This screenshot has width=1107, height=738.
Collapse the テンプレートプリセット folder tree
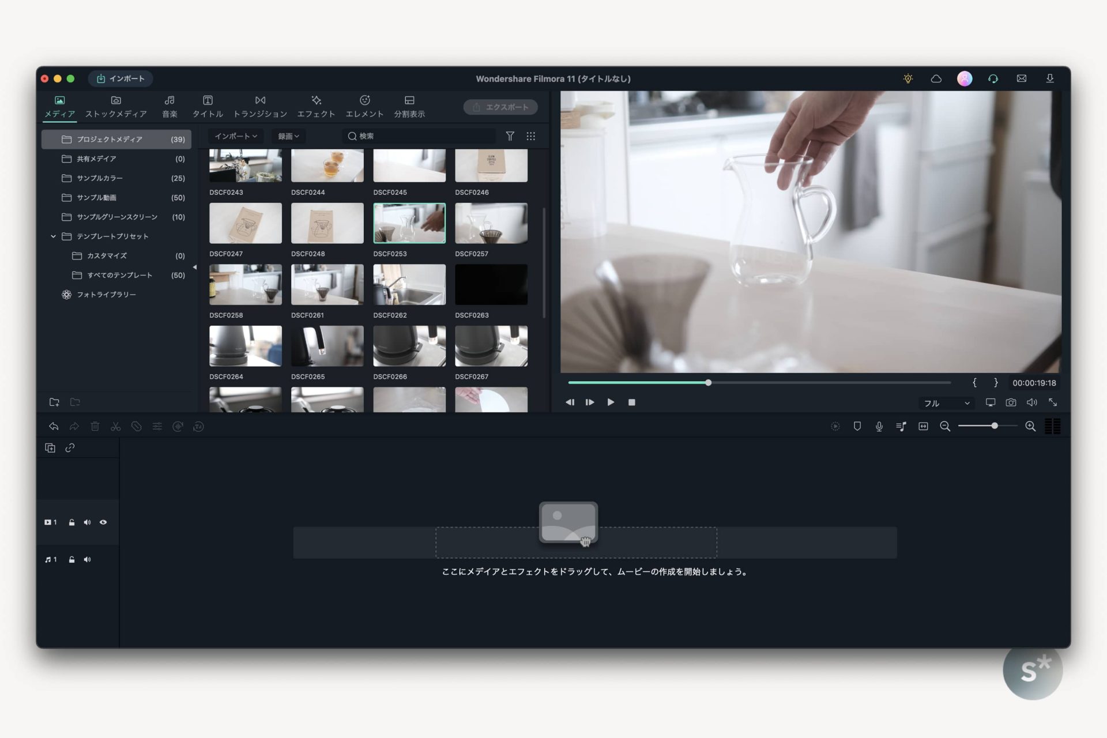point(54,236)
